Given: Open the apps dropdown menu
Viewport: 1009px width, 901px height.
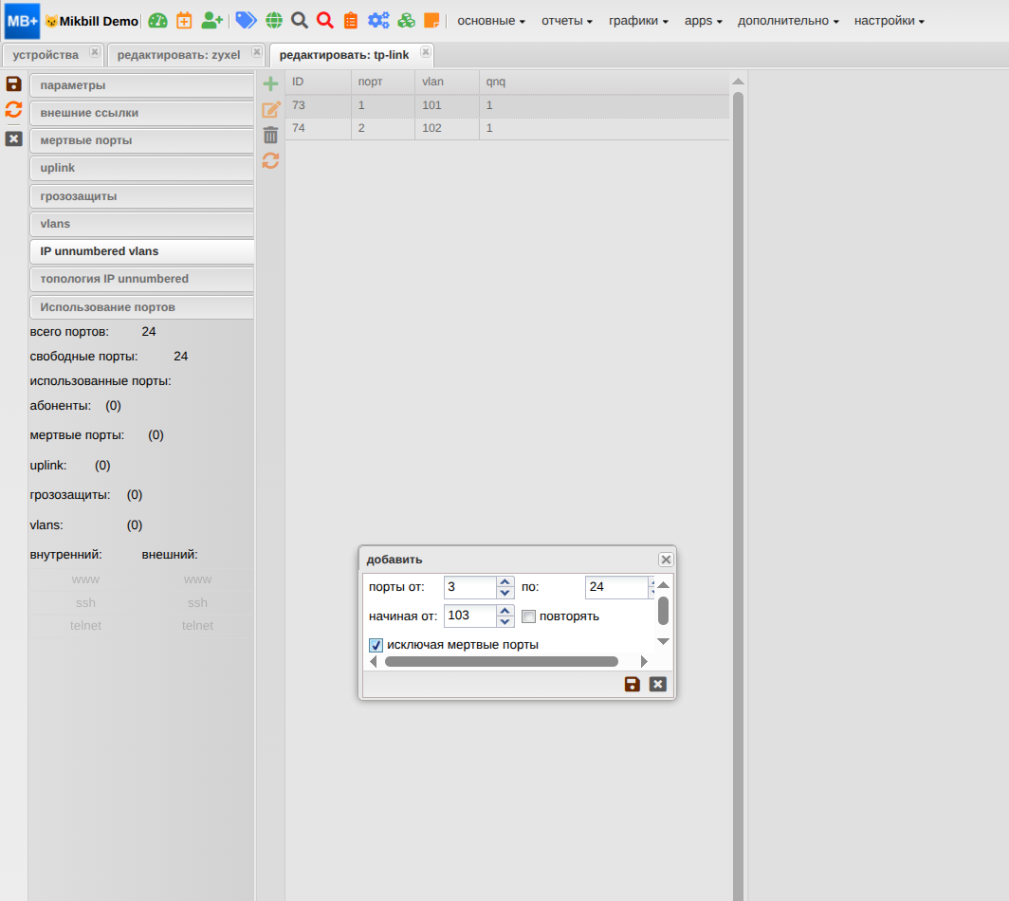Looking at the screenshot, I should click(x=704, y=21).
